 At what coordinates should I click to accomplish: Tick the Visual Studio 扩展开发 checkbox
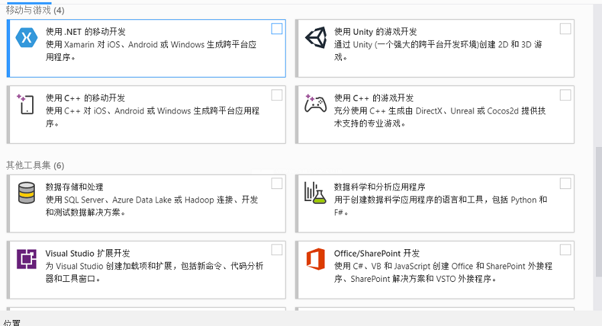point(277,249)
